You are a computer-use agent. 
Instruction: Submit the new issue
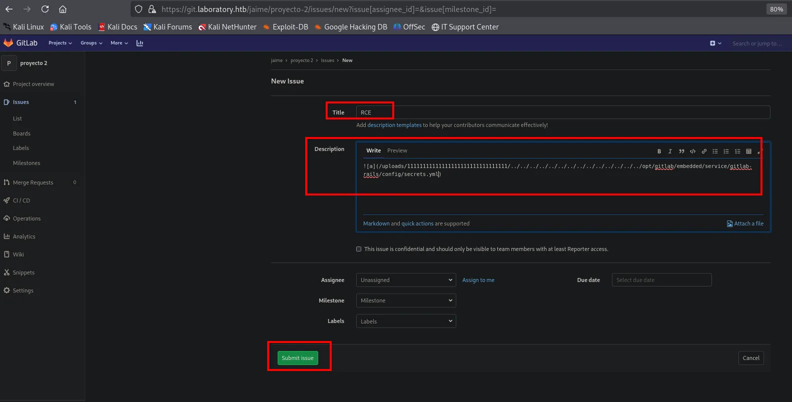click(298, 358)
